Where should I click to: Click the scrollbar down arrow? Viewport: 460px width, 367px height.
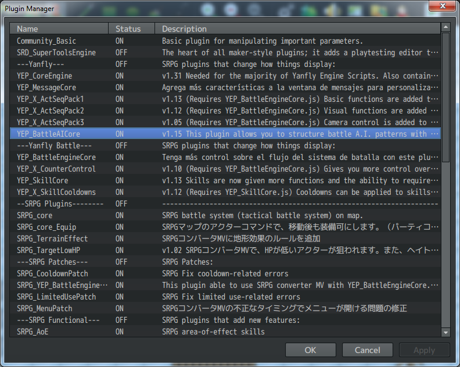click(x=445, y=333)
